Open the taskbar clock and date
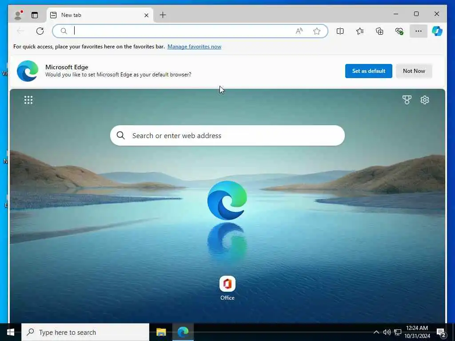The width and height of the screenshot is (455, 341). (417, 332)
